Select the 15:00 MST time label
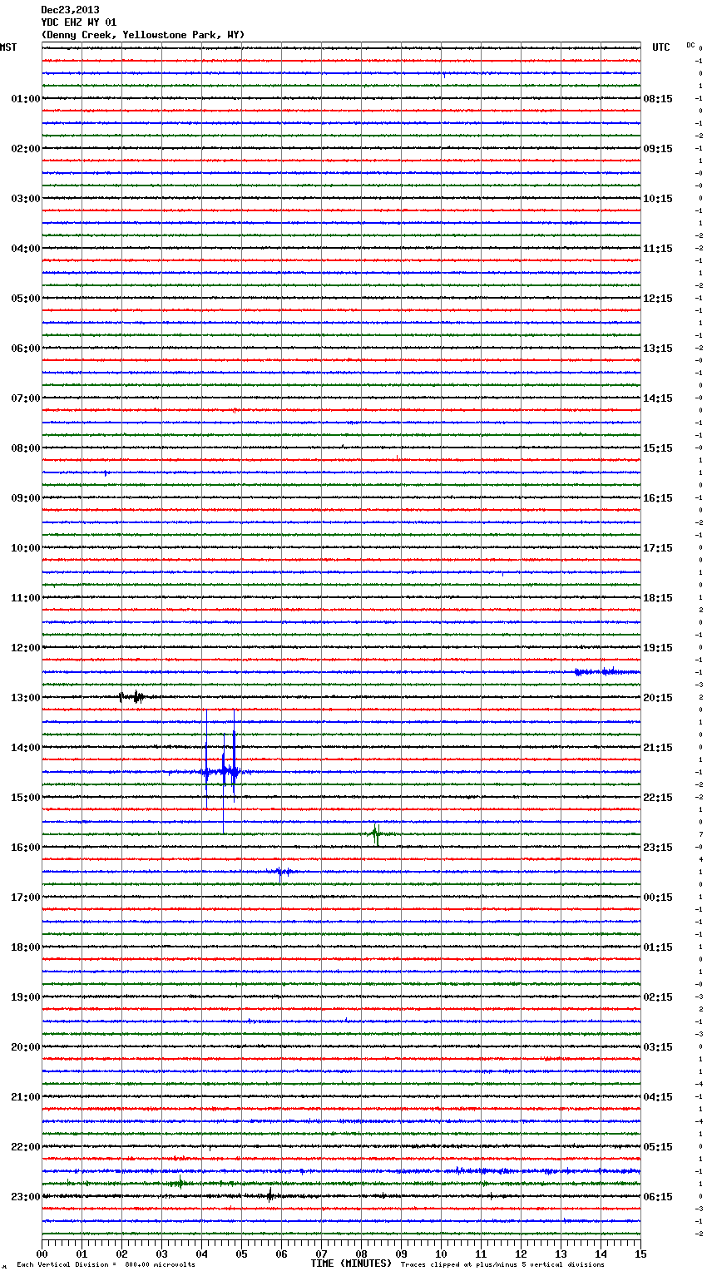Image resolution: width=707 pixels, height=1276 pixels. click(25, 798)
